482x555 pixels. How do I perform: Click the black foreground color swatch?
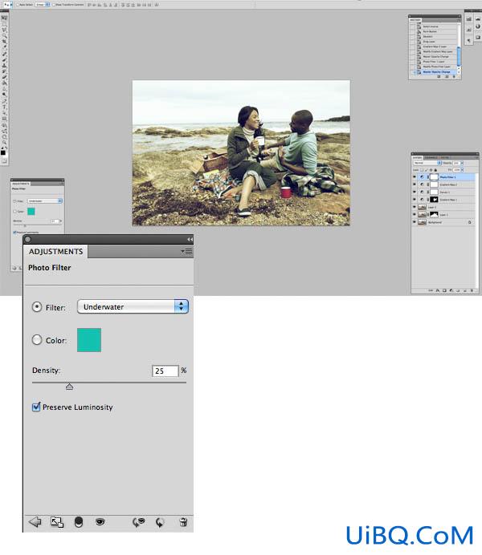point(3,152)
